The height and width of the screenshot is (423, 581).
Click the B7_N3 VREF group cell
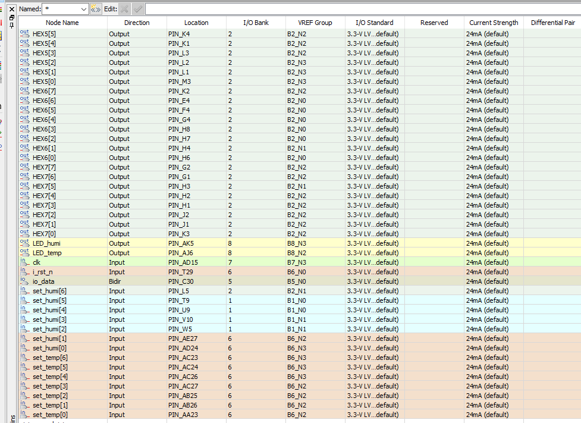tap(315, 262)
